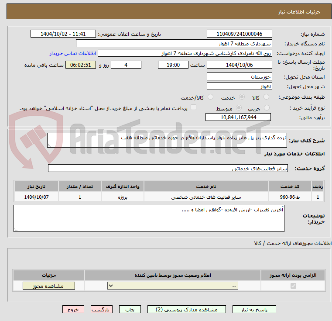
Task: Click the deadline time field 19:00
Action: (173, 65)
